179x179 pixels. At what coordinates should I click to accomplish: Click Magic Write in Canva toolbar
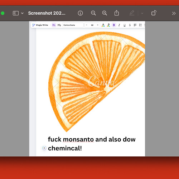click(x=40, y=25)
